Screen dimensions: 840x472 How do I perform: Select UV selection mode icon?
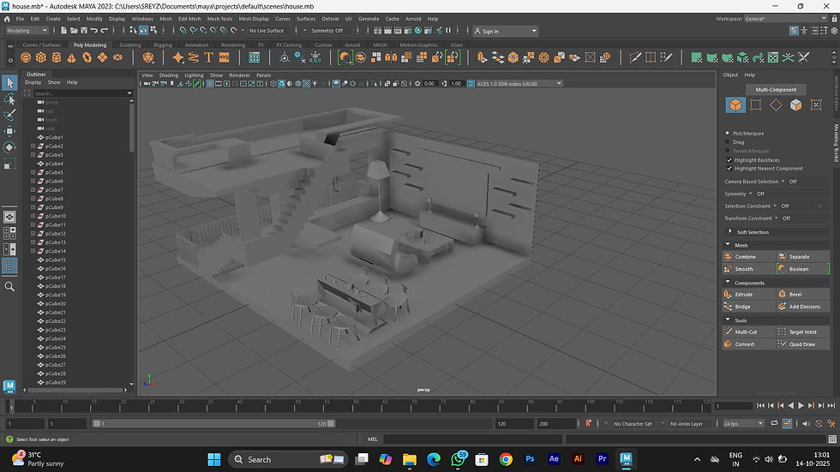pos(816,105)
